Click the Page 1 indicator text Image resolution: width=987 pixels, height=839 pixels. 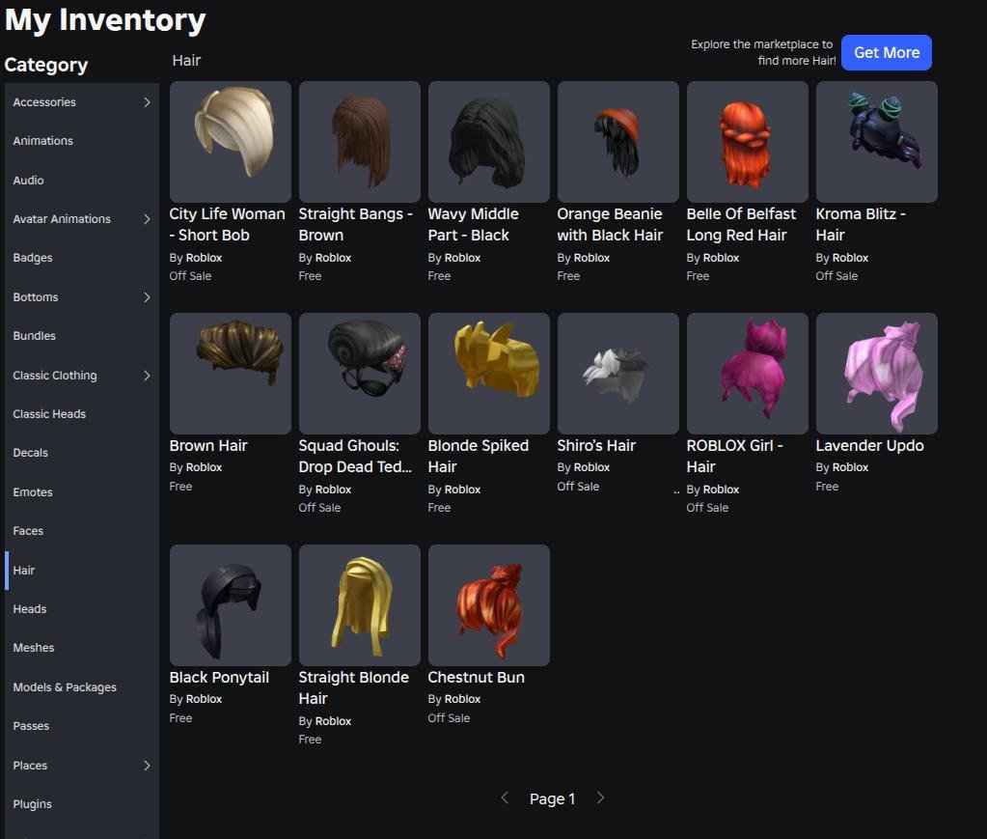(552, 798)
